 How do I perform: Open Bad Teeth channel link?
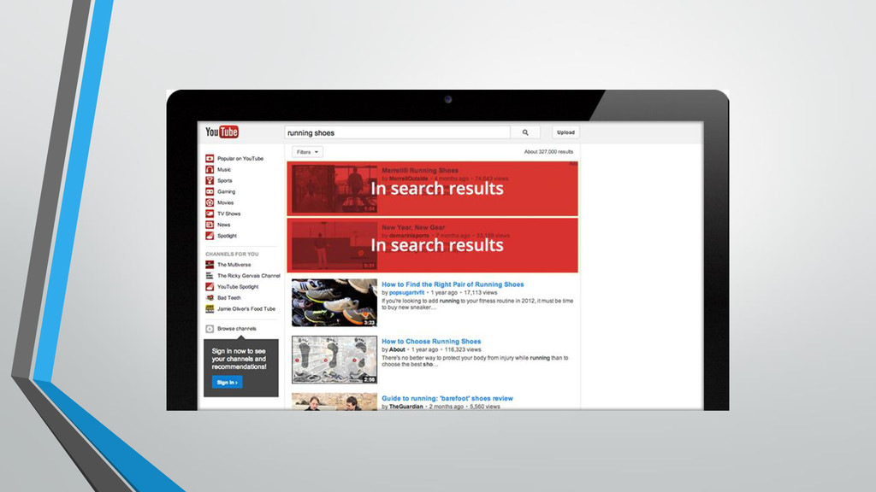click(229, 298)
